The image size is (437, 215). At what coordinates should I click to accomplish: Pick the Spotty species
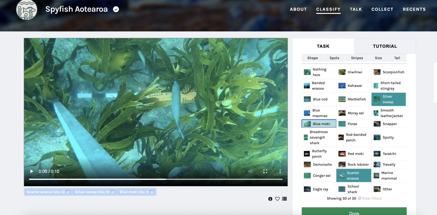coord(389,137)
